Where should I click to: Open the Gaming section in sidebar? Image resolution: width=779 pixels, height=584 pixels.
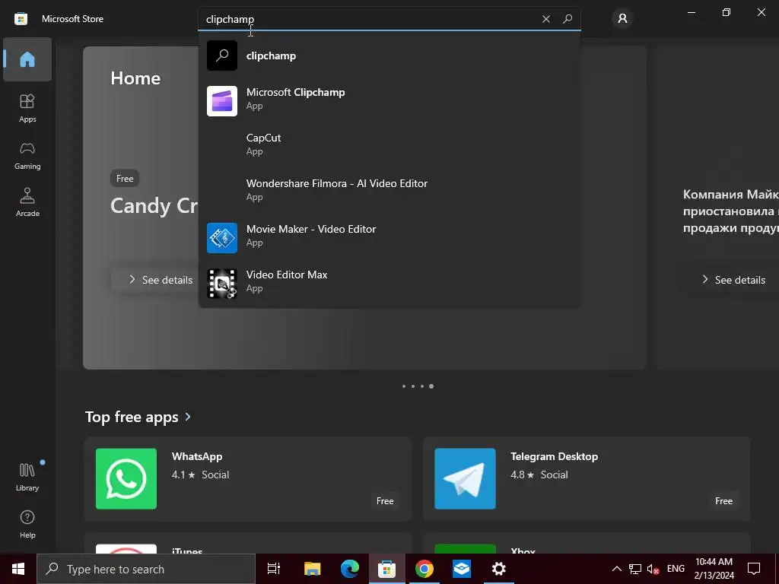[x=27, y=155]
